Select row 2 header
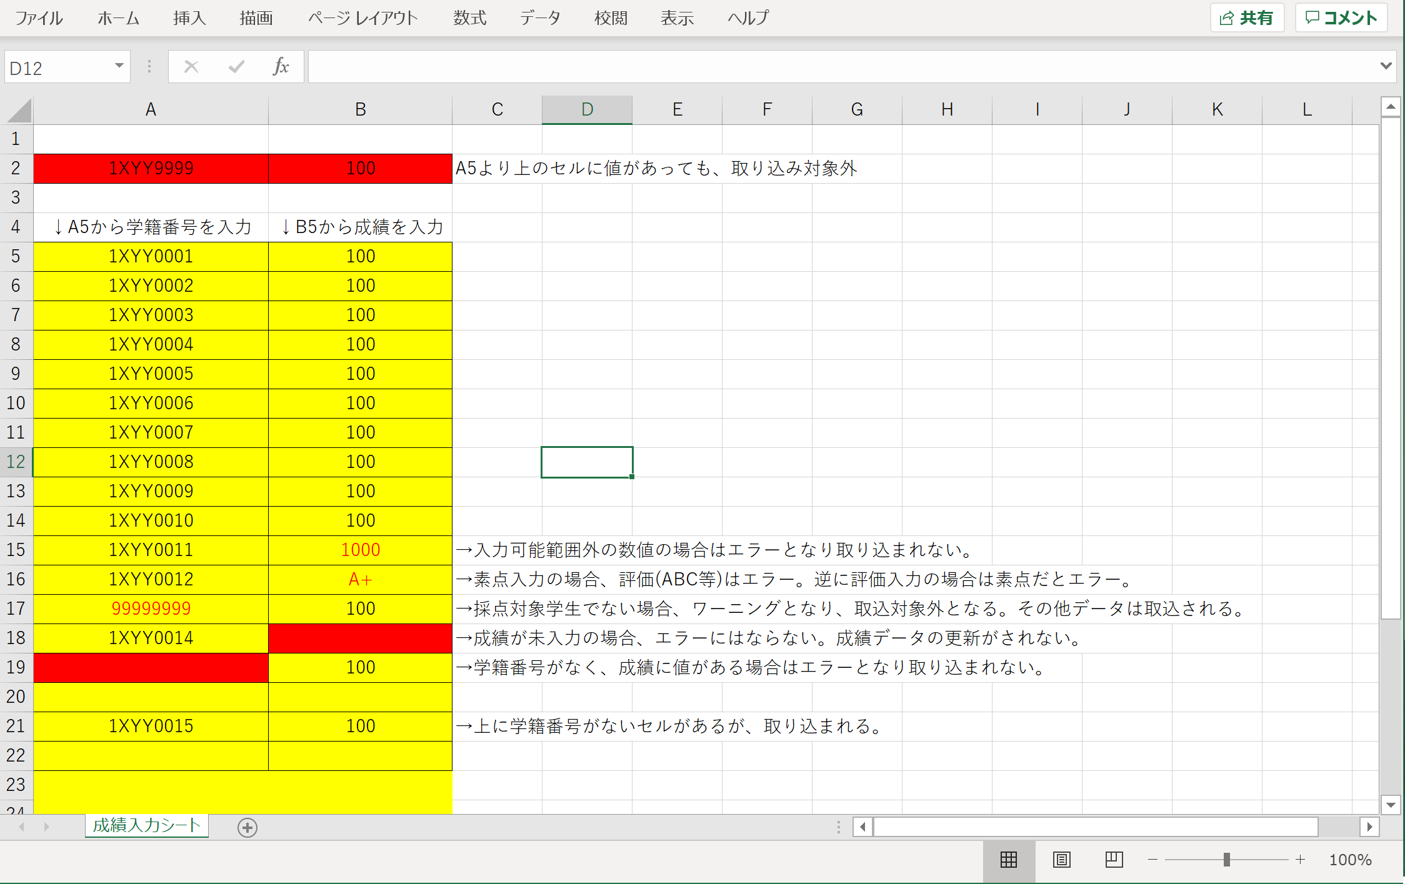Screen dimensions: 1405x884 pos(16,169)
